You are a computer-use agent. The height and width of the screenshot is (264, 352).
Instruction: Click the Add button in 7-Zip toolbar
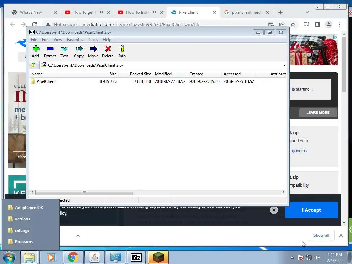click(35, 52)
